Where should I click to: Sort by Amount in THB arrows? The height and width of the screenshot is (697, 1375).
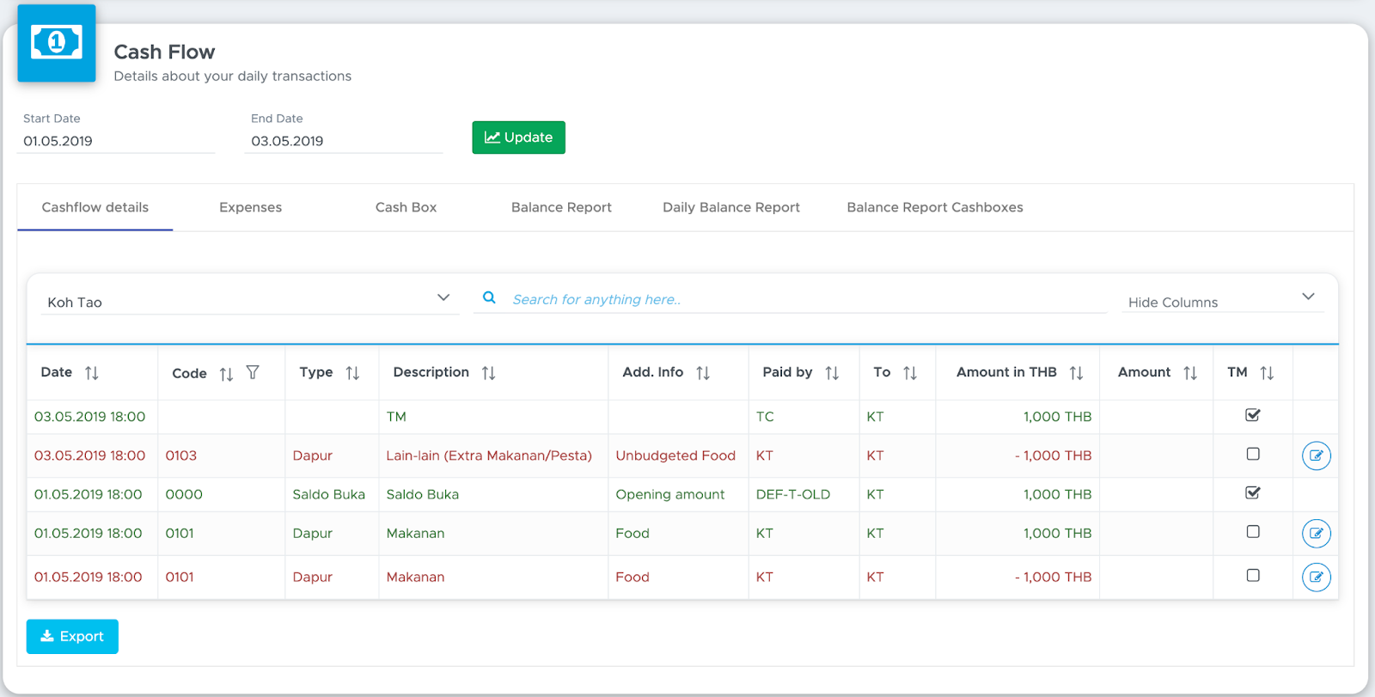1076,373
